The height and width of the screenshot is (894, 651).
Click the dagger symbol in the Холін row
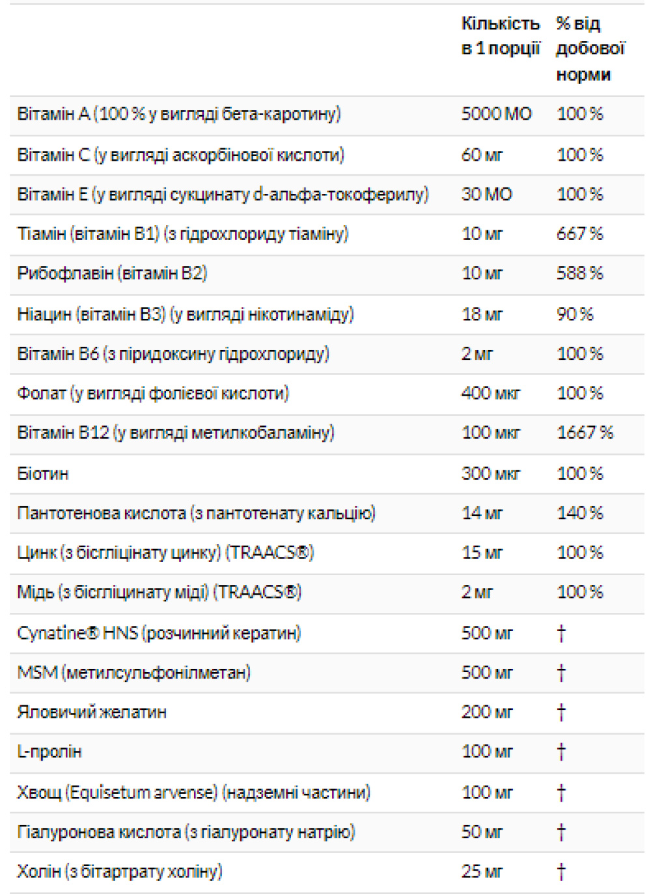tap(561, 871)
